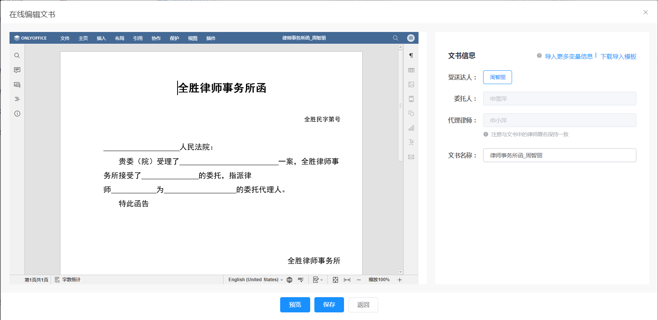Open word count in status bar
Viewport: 658px width, 320px height.
click(x=68, y=280)
